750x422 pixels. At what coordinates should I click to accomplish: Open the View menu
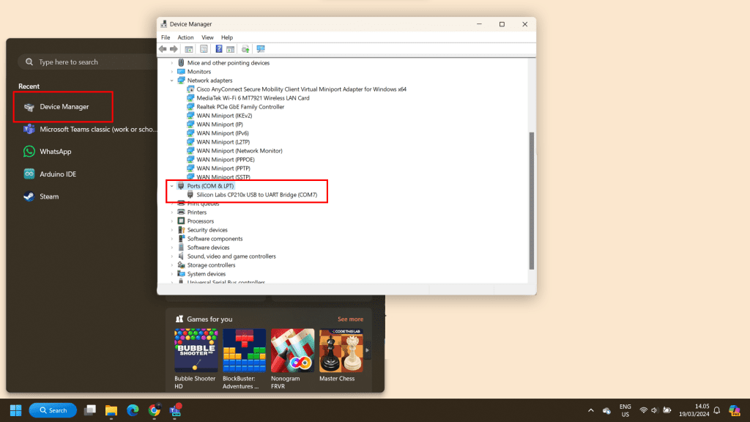click(x=207, y=37)
